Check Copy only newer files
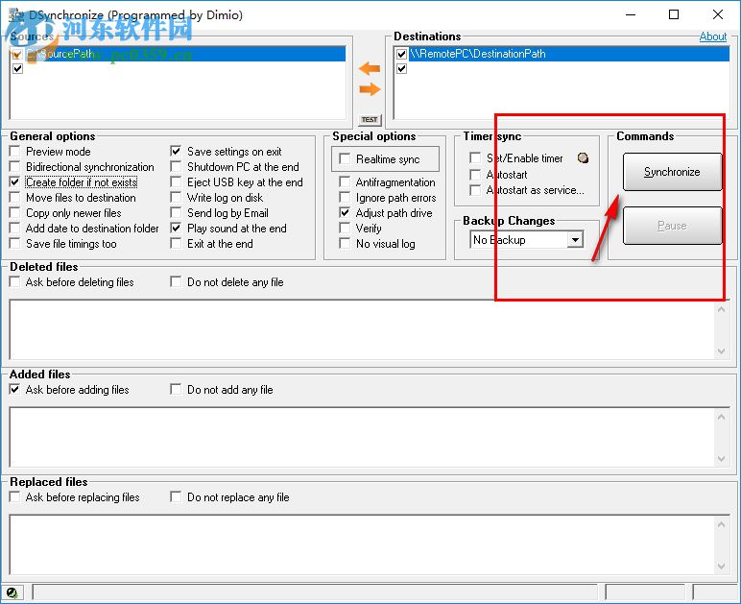Screen dimensions: 741x604 coord(15,212)
